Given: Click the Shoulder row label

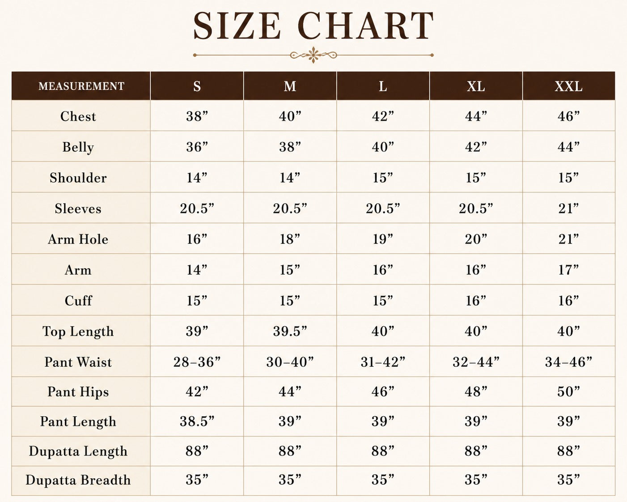Looking at the screenshot, I should point(78,178).
